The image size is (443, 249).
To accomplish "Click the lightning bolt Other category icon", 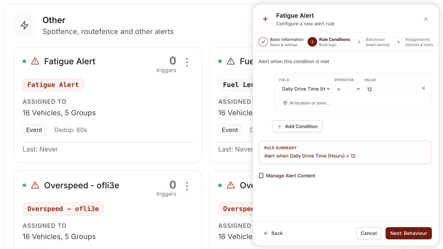I will pos(24,25).
